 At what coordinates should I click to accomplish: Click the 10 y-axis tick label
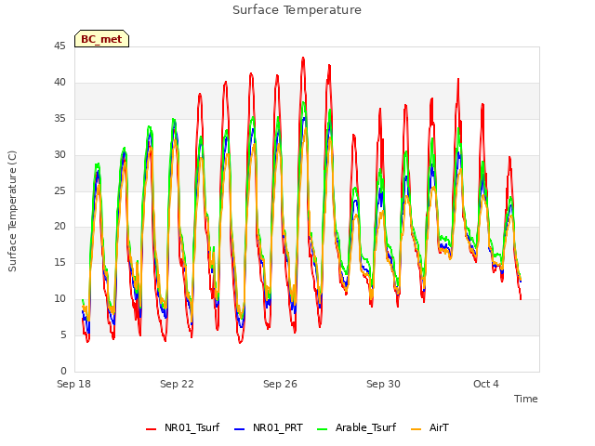pos(59,299)
